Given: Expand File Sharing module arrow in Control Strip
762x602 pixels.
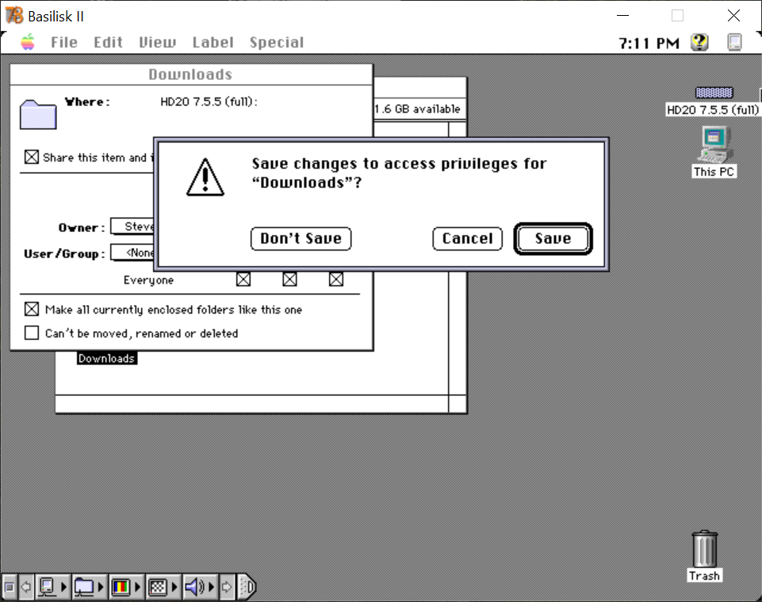Looking at the screenshot, I should (x=101, y=587).
